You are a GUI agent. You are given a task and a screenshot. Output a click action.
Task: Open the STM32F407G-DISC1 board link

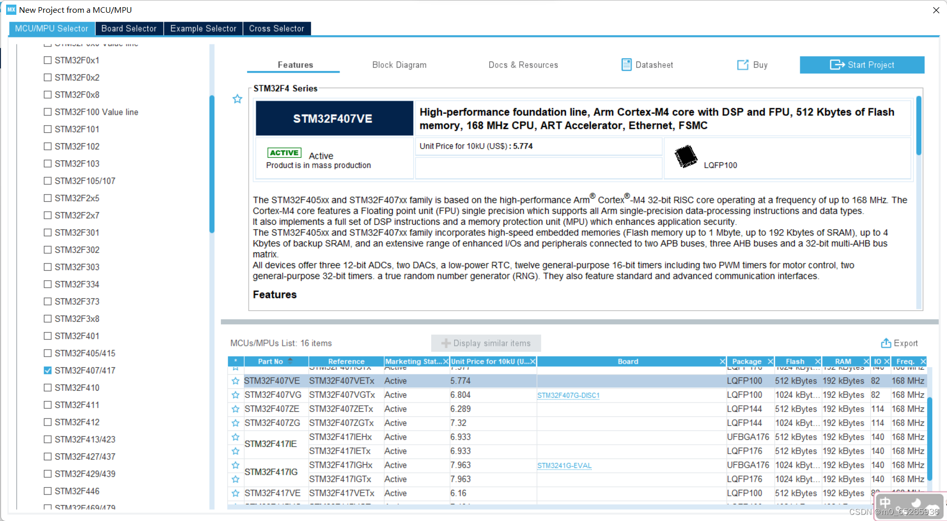pos(568,395)
